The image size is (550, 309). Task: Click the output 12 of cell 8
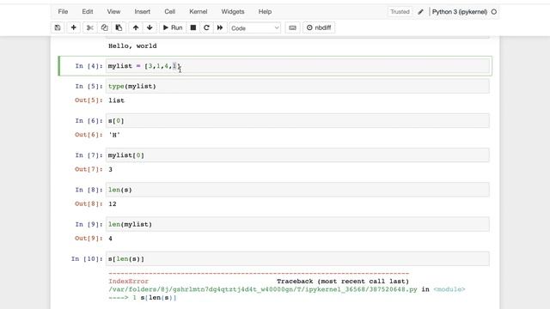(113, 204)
